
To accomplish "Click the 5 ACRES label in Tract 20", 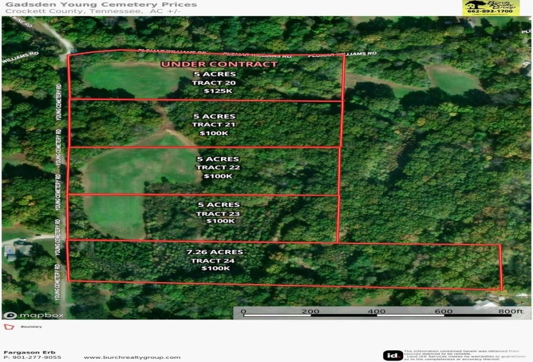I will pyautogui.click(x=214, y=74).
